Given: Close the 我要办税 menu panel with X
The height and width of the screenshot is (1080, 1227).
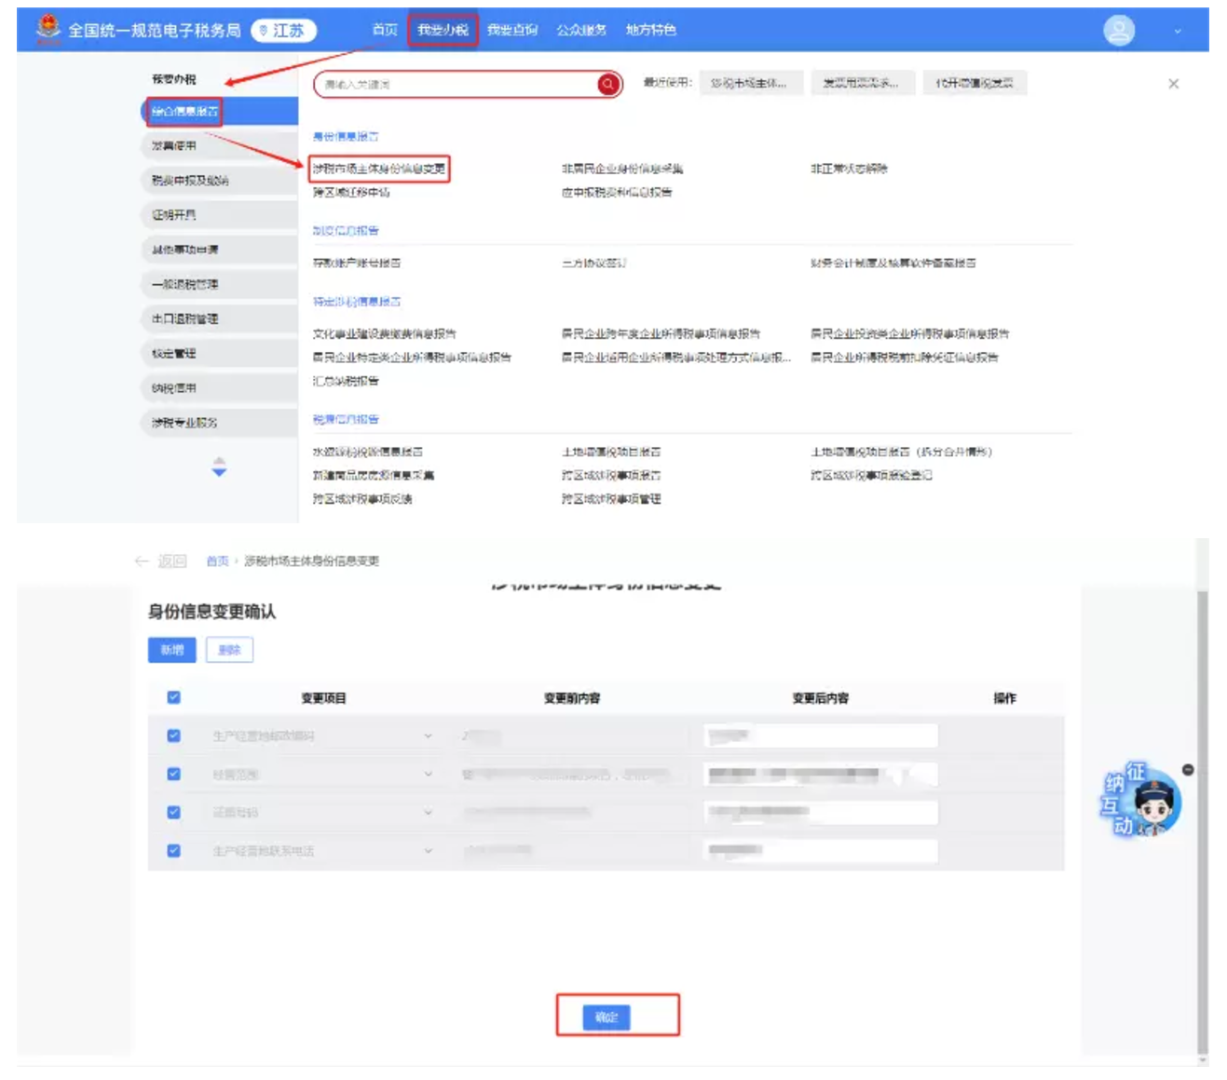Looking at the screenshot, I should [1173, 84].
